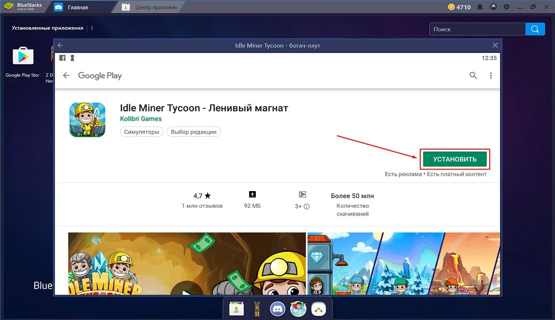Open the dog icon in dock
The height and width of the screenshot is (320, 555).
(x=257, y=308)
